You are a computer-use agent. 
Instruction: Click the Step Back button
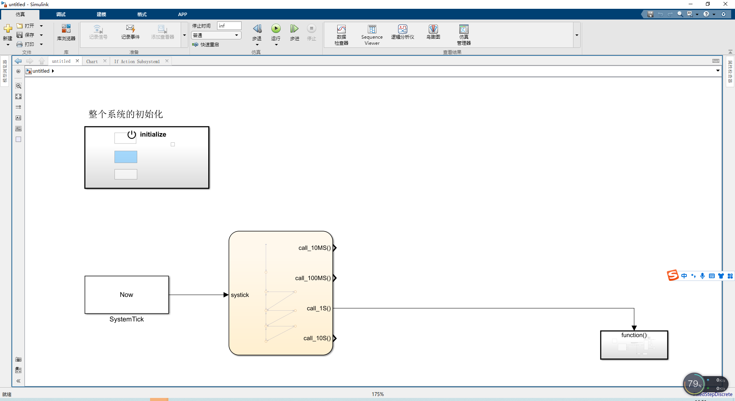click(257, 29)
